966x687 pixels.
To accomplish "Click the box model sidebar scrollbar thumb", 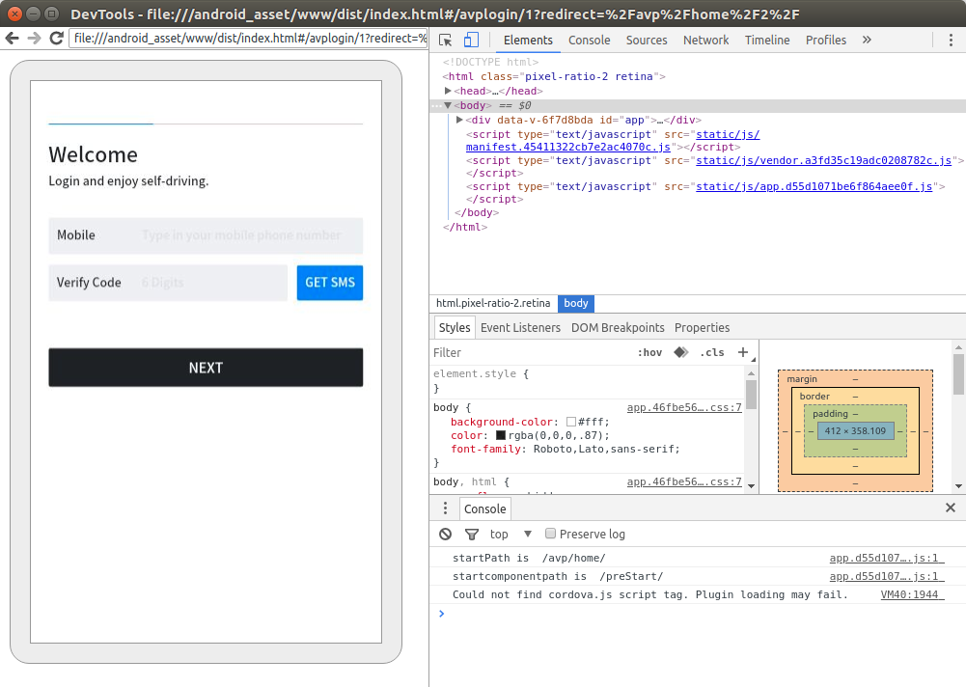I will (x=958, y=374).
